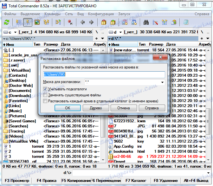Open the new URL FTP connection icon
The image size is (213, 186).
[x=134, y=22]
